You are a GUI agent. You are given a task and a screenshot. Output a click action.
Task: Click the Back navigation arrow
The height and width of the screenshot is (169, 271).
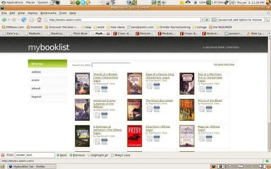4,20
